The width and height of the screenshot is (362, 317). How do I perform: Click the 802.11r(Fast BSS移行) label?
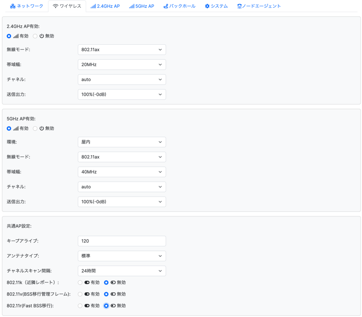30,306
